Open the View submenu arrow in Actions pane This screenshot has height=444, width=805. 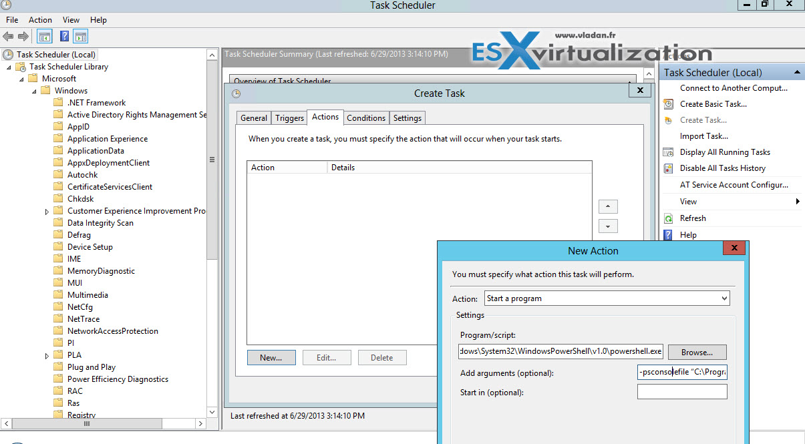[798, 202]
